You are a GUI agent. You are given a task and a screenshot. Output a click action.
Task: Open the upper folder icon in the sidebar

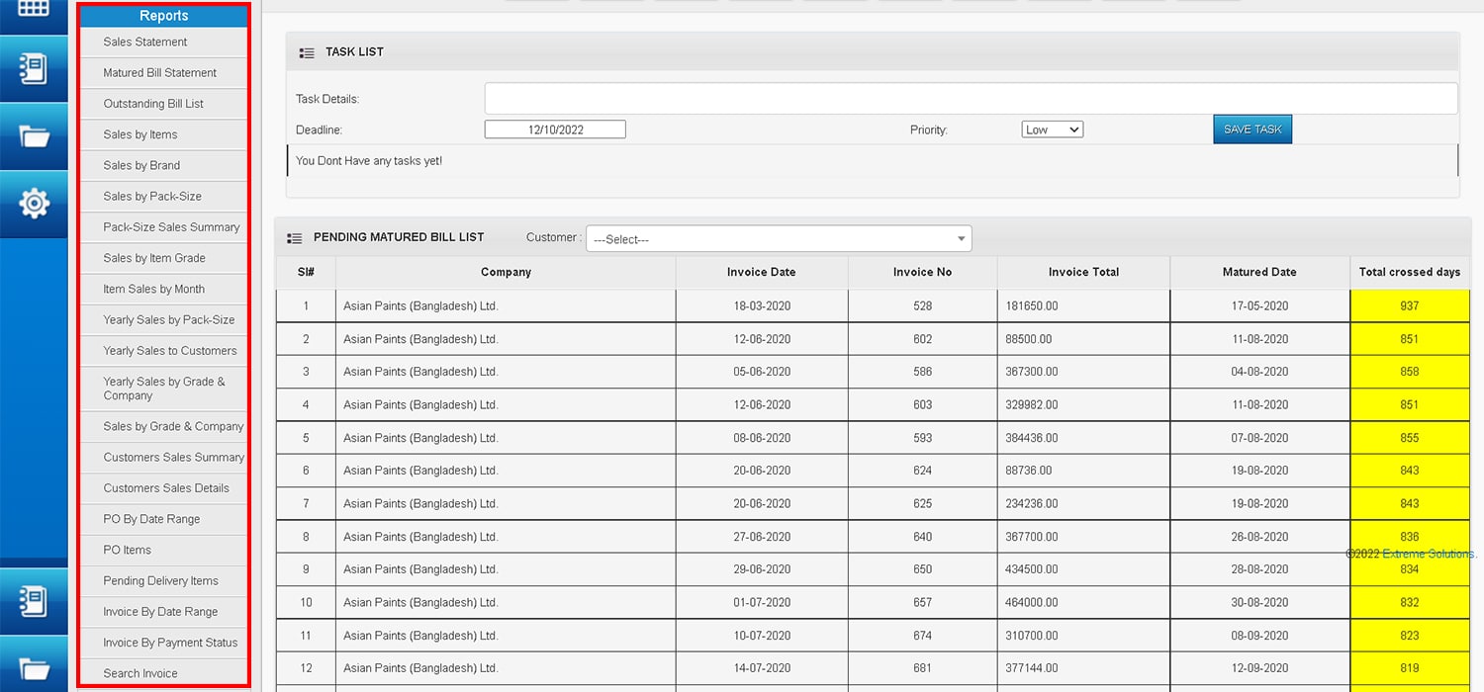(34, 136)
